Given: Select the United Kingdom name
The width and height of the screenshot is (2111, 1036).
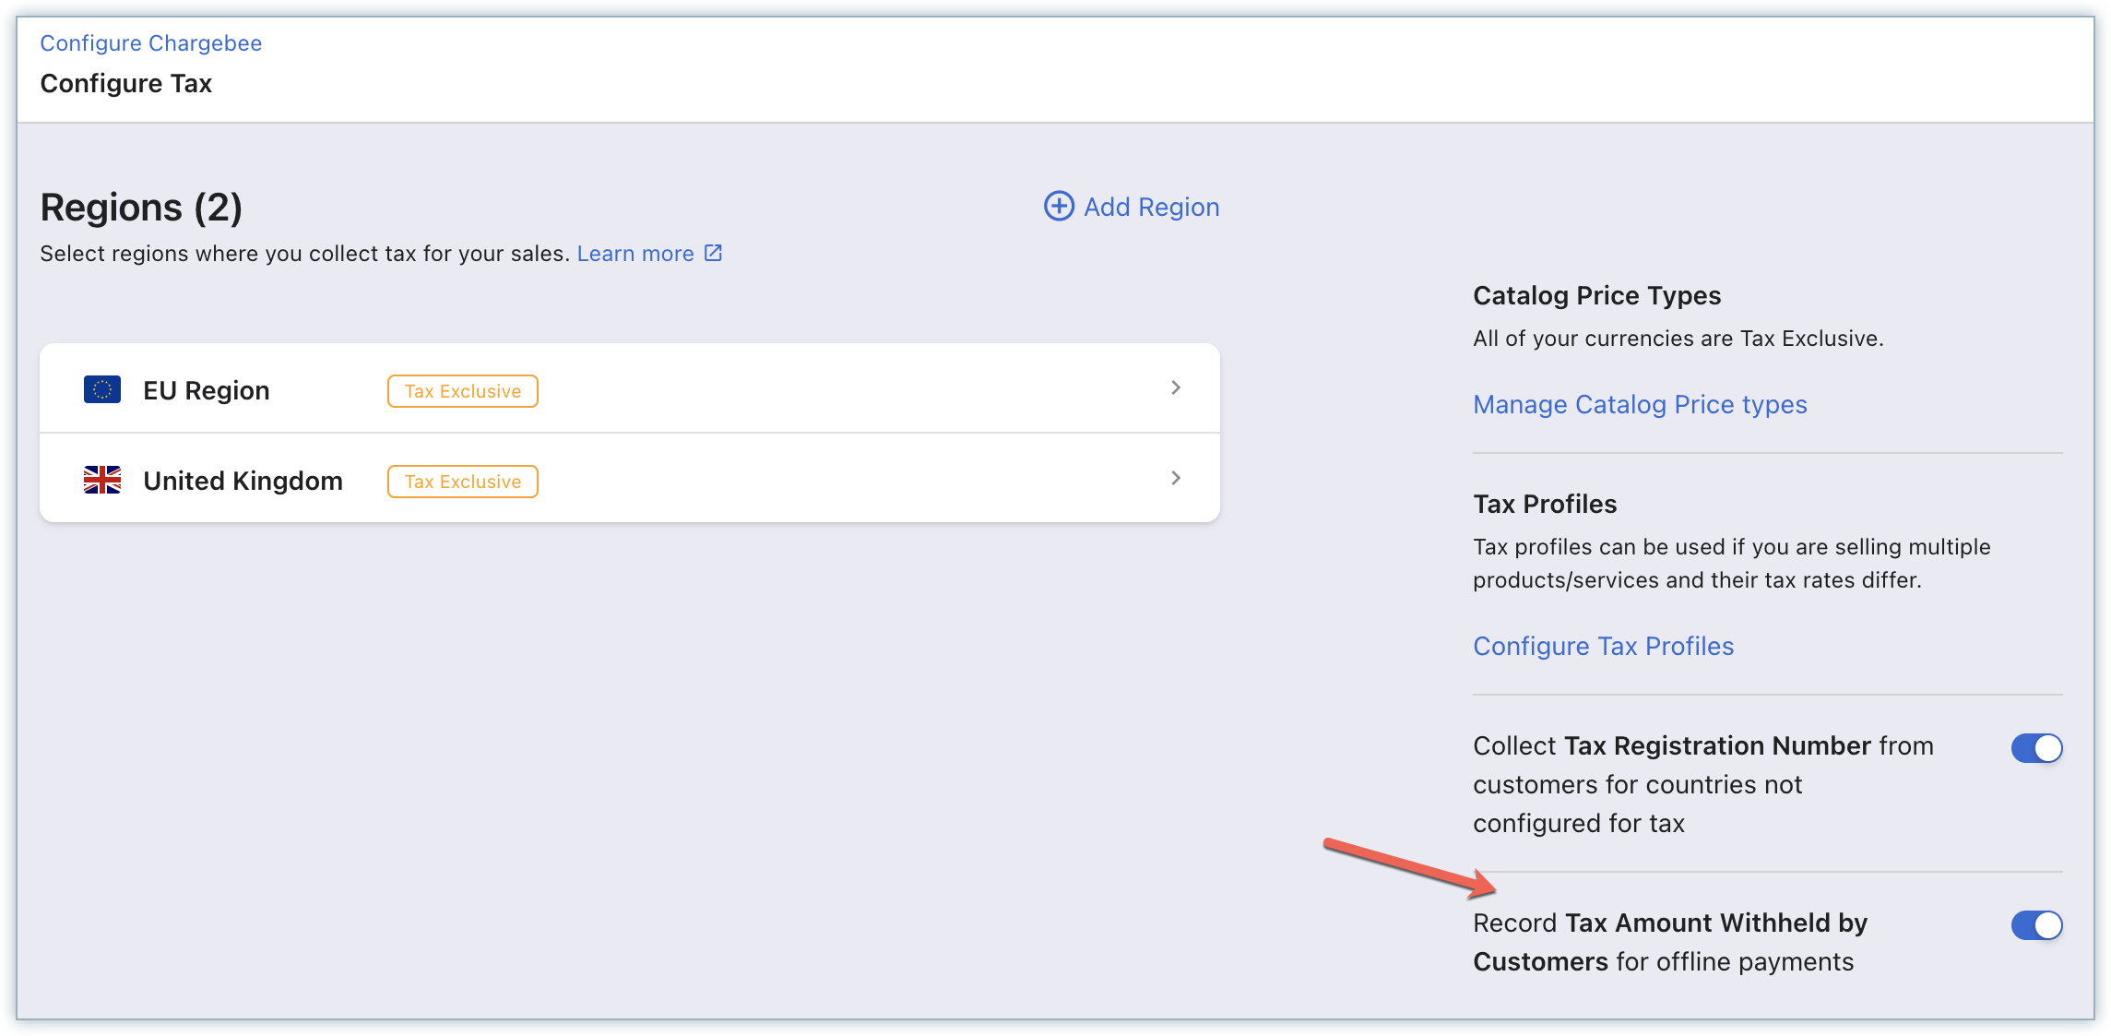Looking at the screenshot, I should point(243,481).
